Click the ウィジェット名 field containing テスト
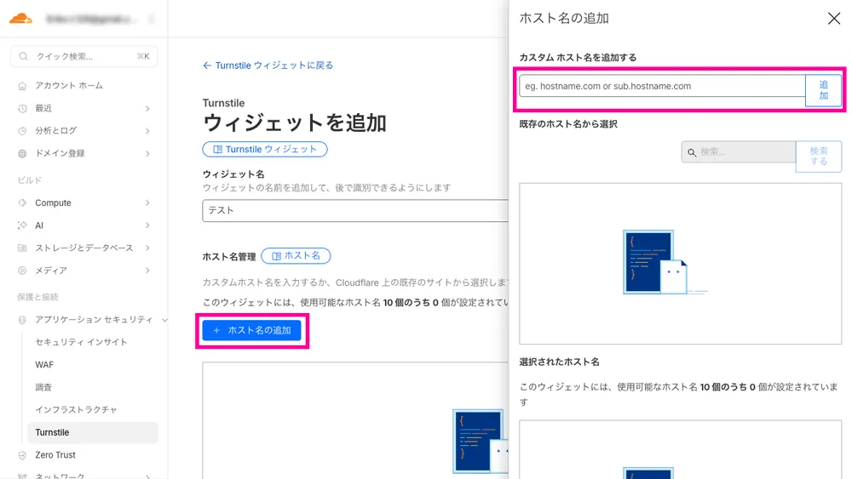Viewport: 852px width, 479px height. [355, 210]
